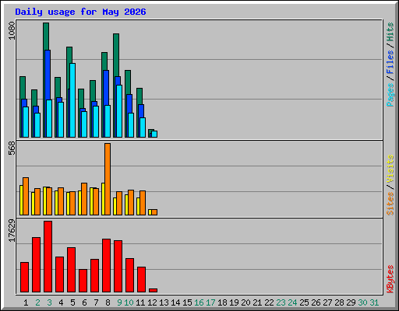Click the Pages legend label
The image size is (399, 311).
click(x=390, y=95)
